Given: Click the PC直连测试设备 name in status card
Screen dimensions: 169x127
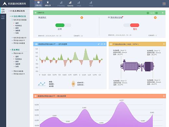Looking at the screenshot, I should pos(115,18).
